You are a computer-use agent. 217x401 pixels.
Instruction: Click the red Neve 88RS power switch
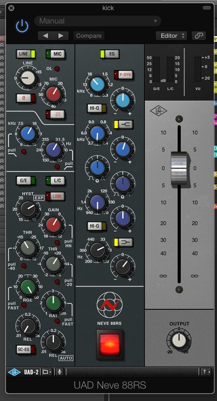point(110,344)
